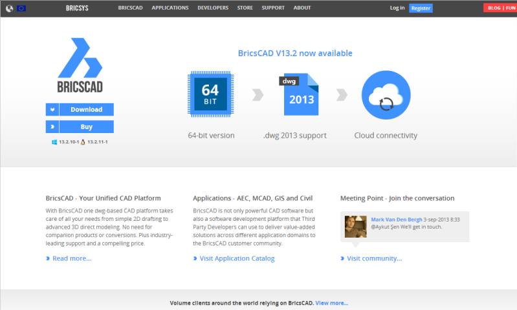Click the cloud connectivity icon
Screen dimensions: 517x310
coord(386,96)
